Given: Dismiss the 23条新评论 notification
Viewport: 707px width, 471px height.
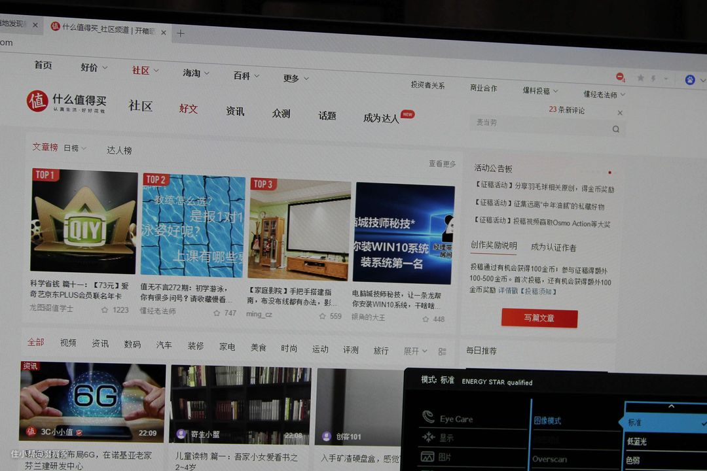Looking at the screenshot, I should point(619,113).
